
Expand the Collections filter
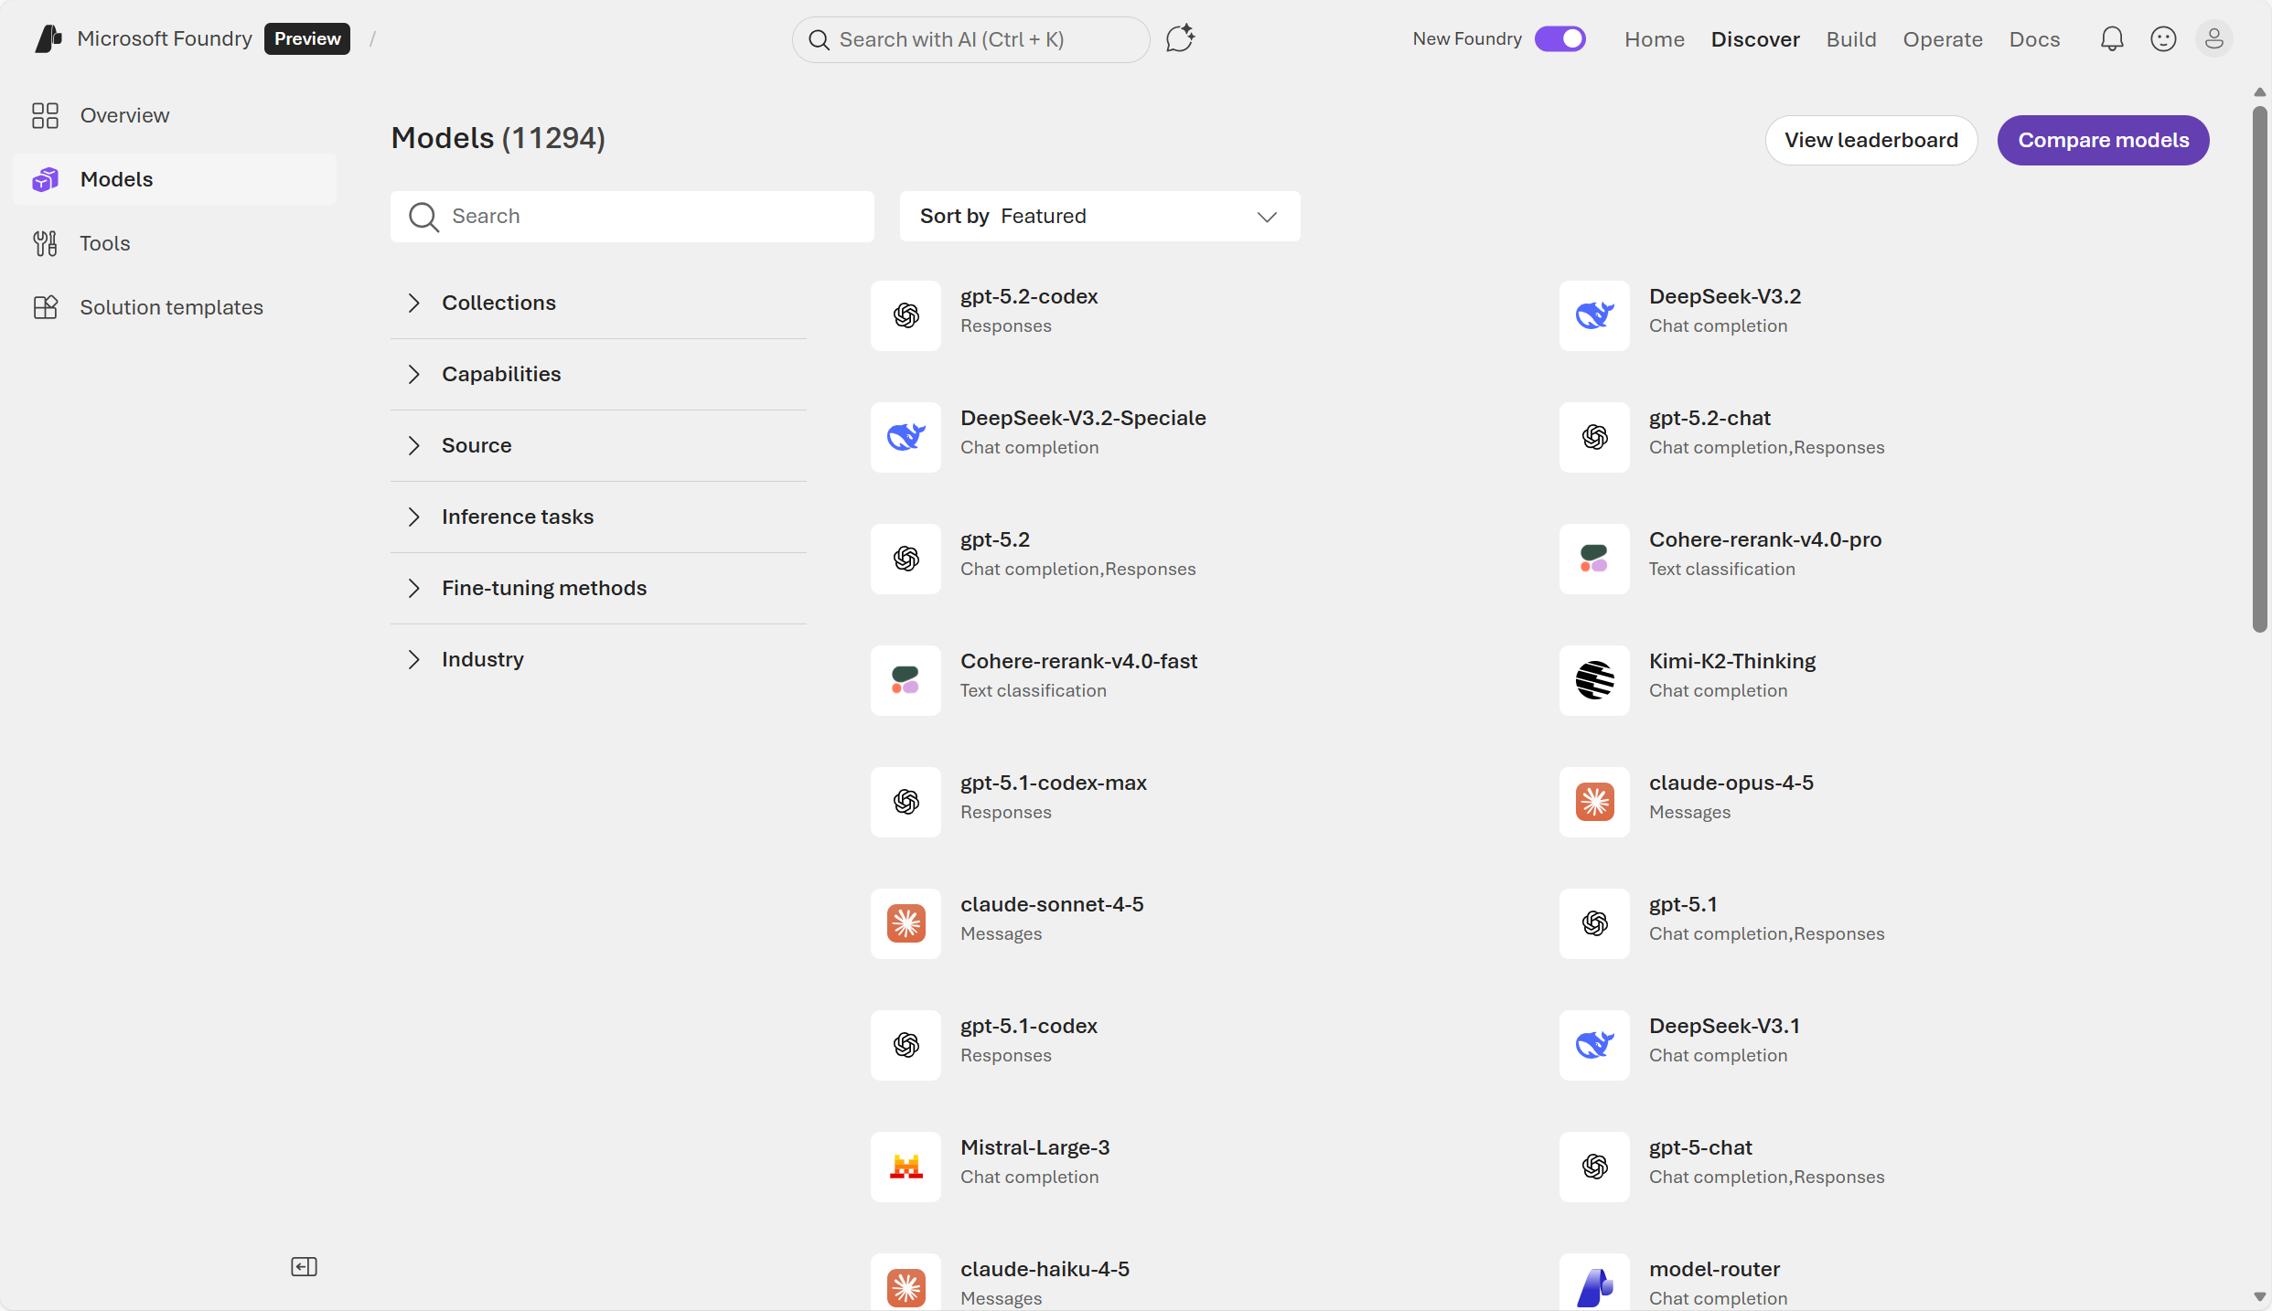click(x=598, y=303)
